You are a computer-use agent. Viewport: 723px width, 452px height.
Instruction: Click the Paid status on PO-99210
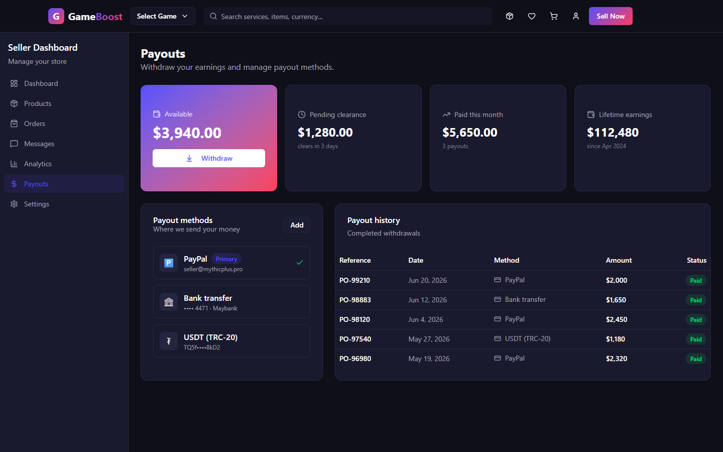[x=696, y=280]
